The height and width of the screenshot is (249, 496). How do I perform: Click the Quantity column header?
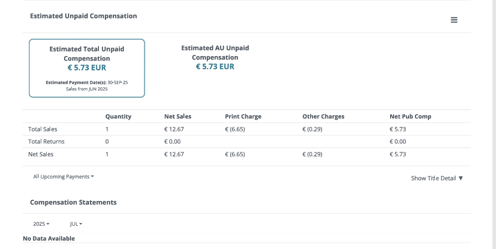(x=118, y=117)
